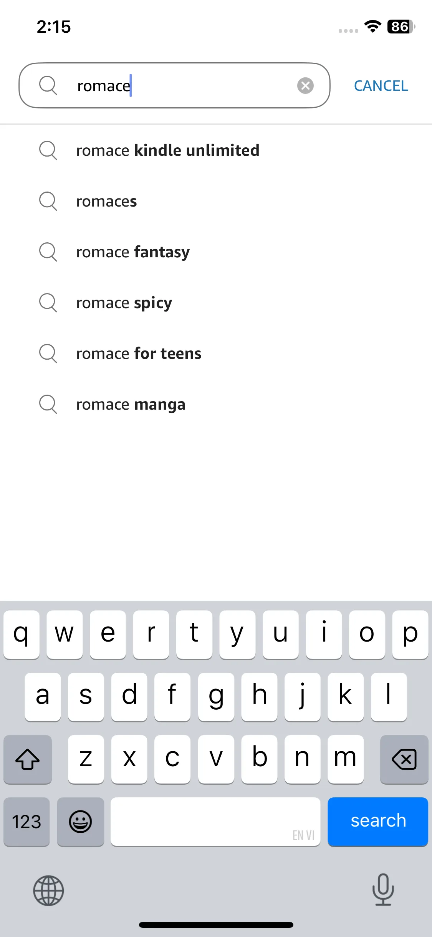The image size is (432, 937).
Task: Tap inside the 'romace' search field
Action: pyautogui.click(x=174, y=85)
